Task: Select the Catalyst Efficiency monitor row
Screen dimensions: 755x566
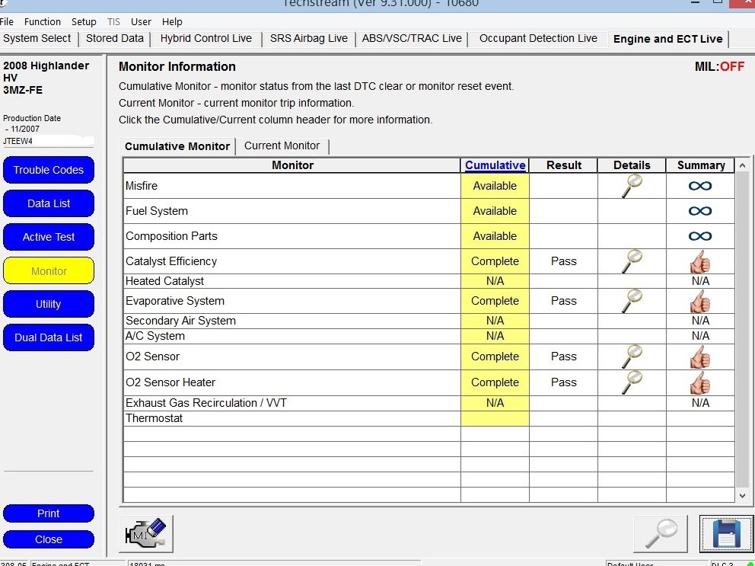Action: [x=429, y=261]
